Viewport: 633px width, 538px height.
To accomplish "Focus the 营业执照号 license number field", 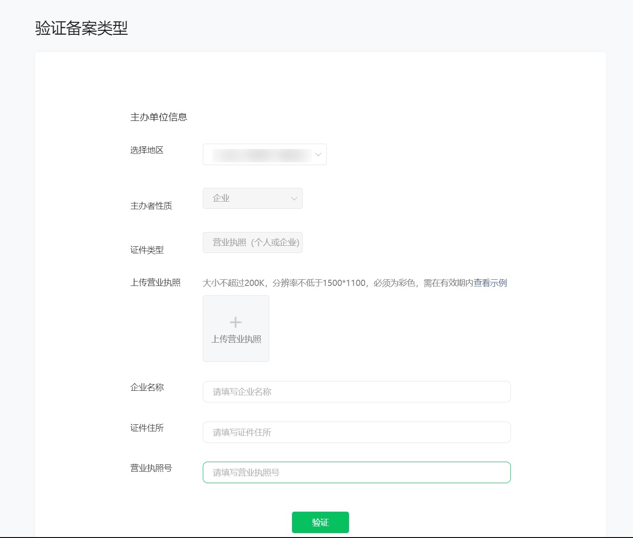I will pos(356,472).
